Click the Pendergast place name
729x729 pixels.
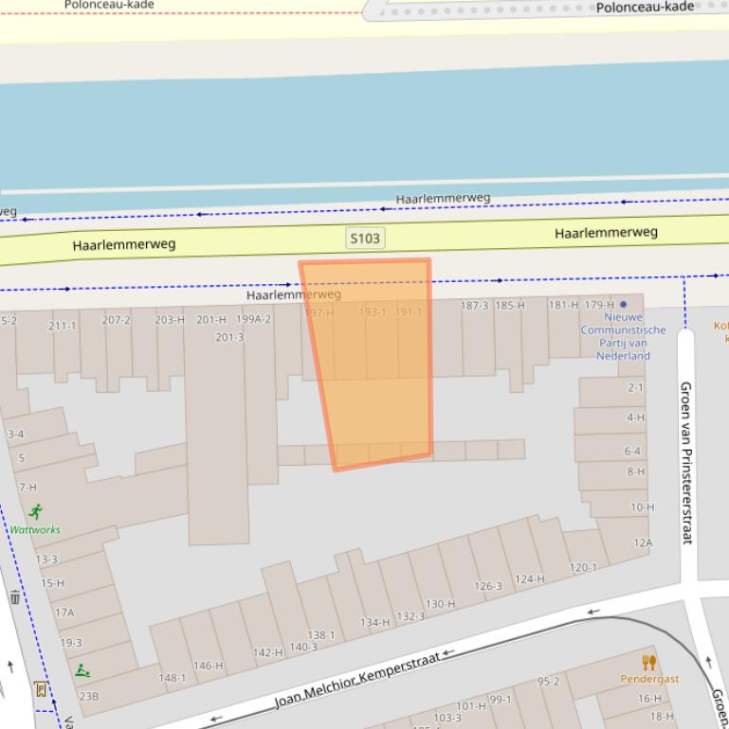click(x=649, y=679)
